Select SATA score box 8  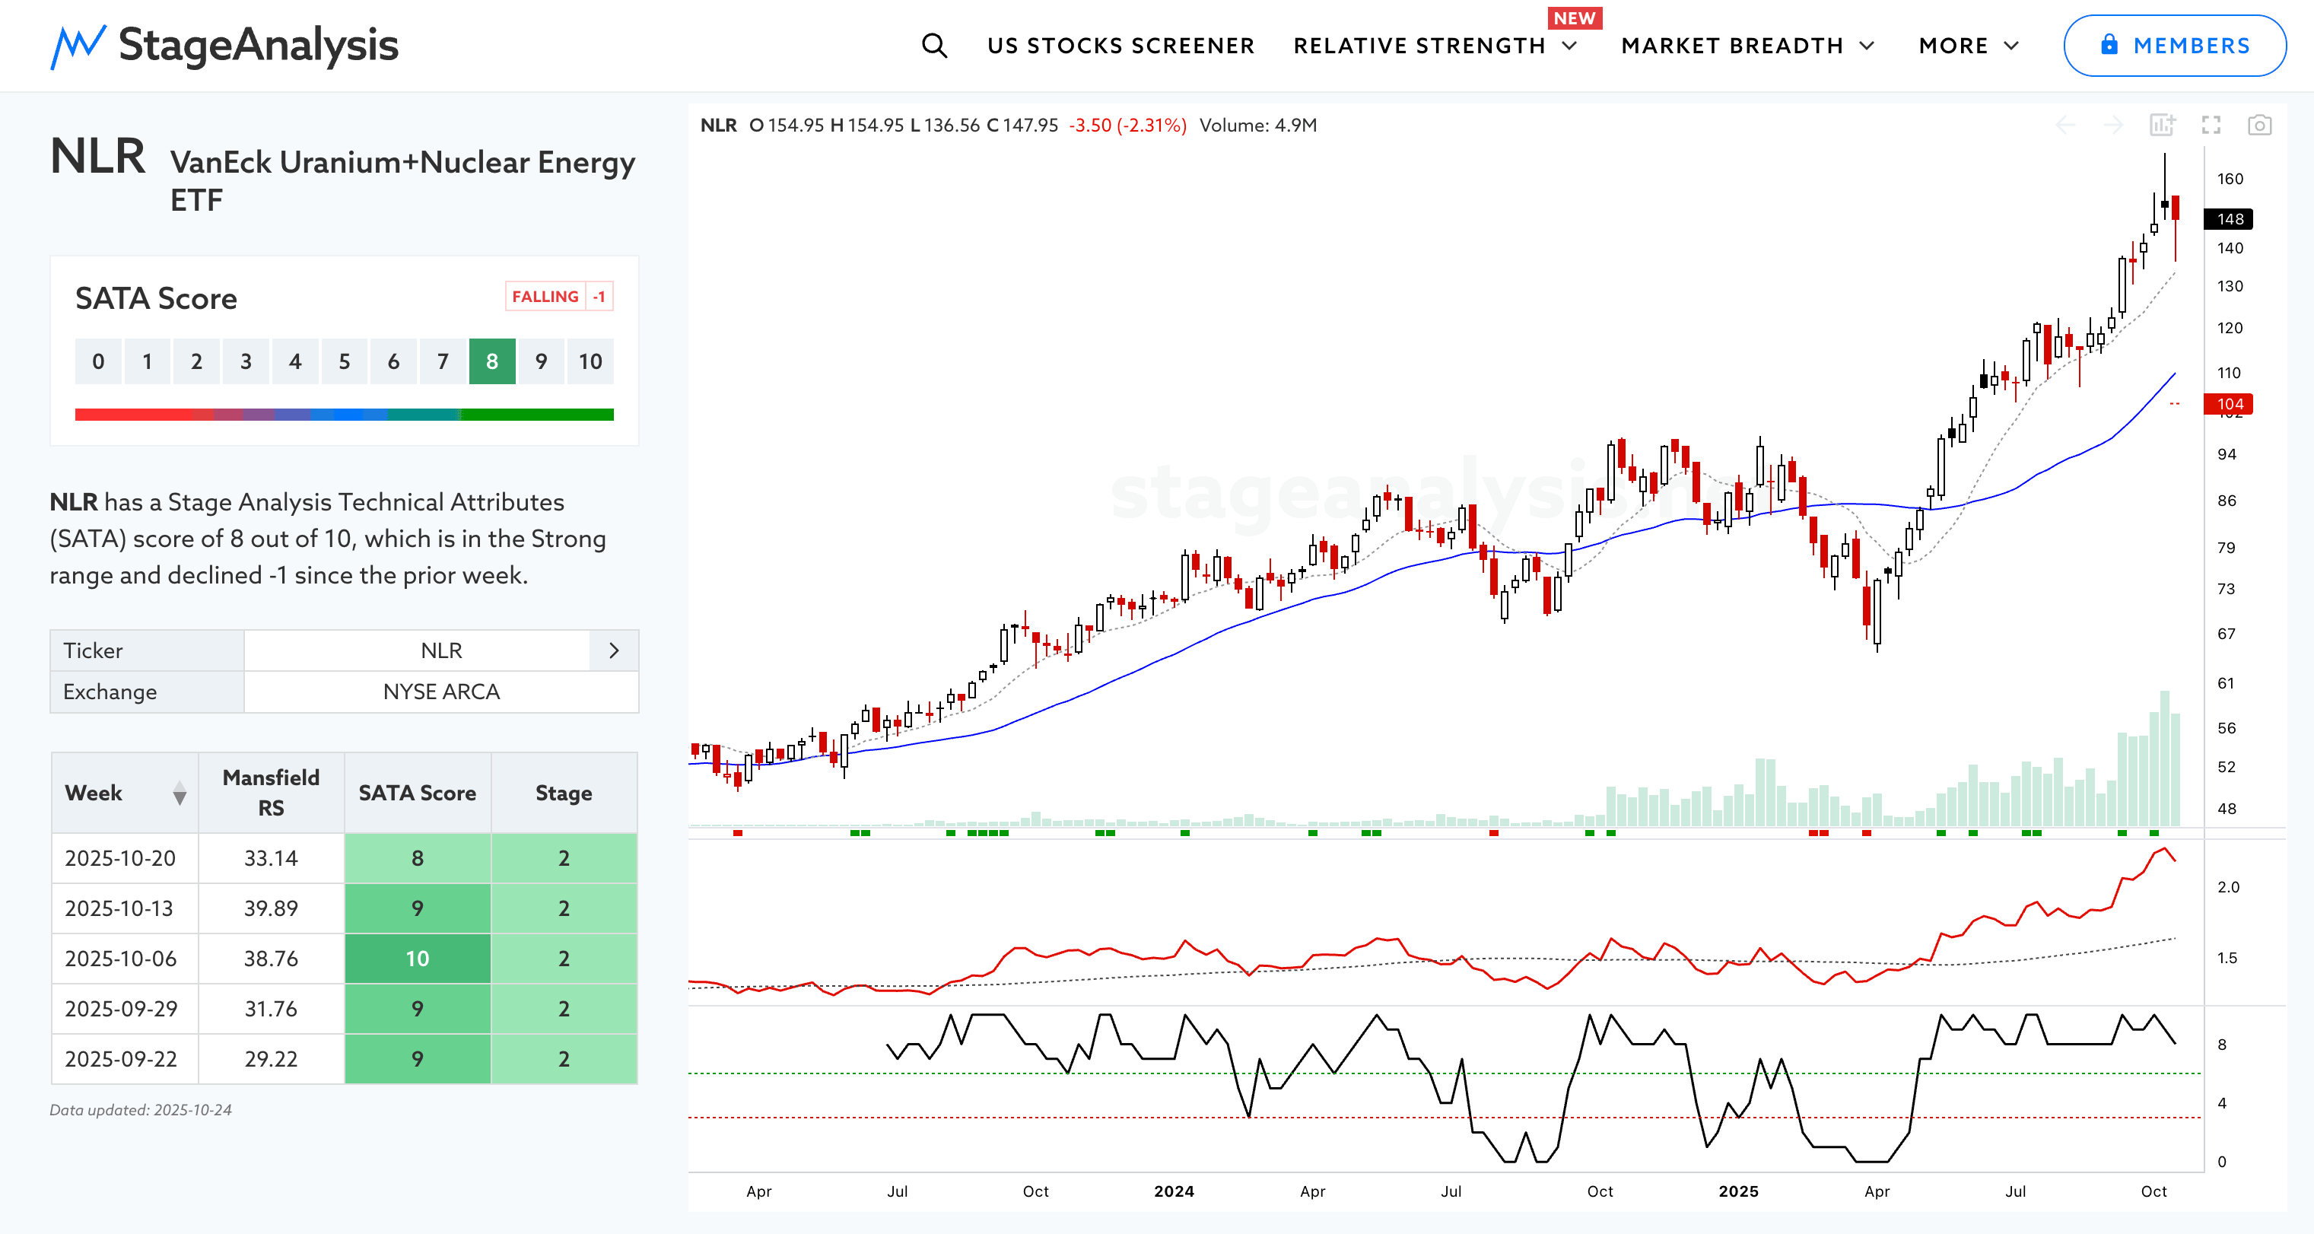pos(491,361)
